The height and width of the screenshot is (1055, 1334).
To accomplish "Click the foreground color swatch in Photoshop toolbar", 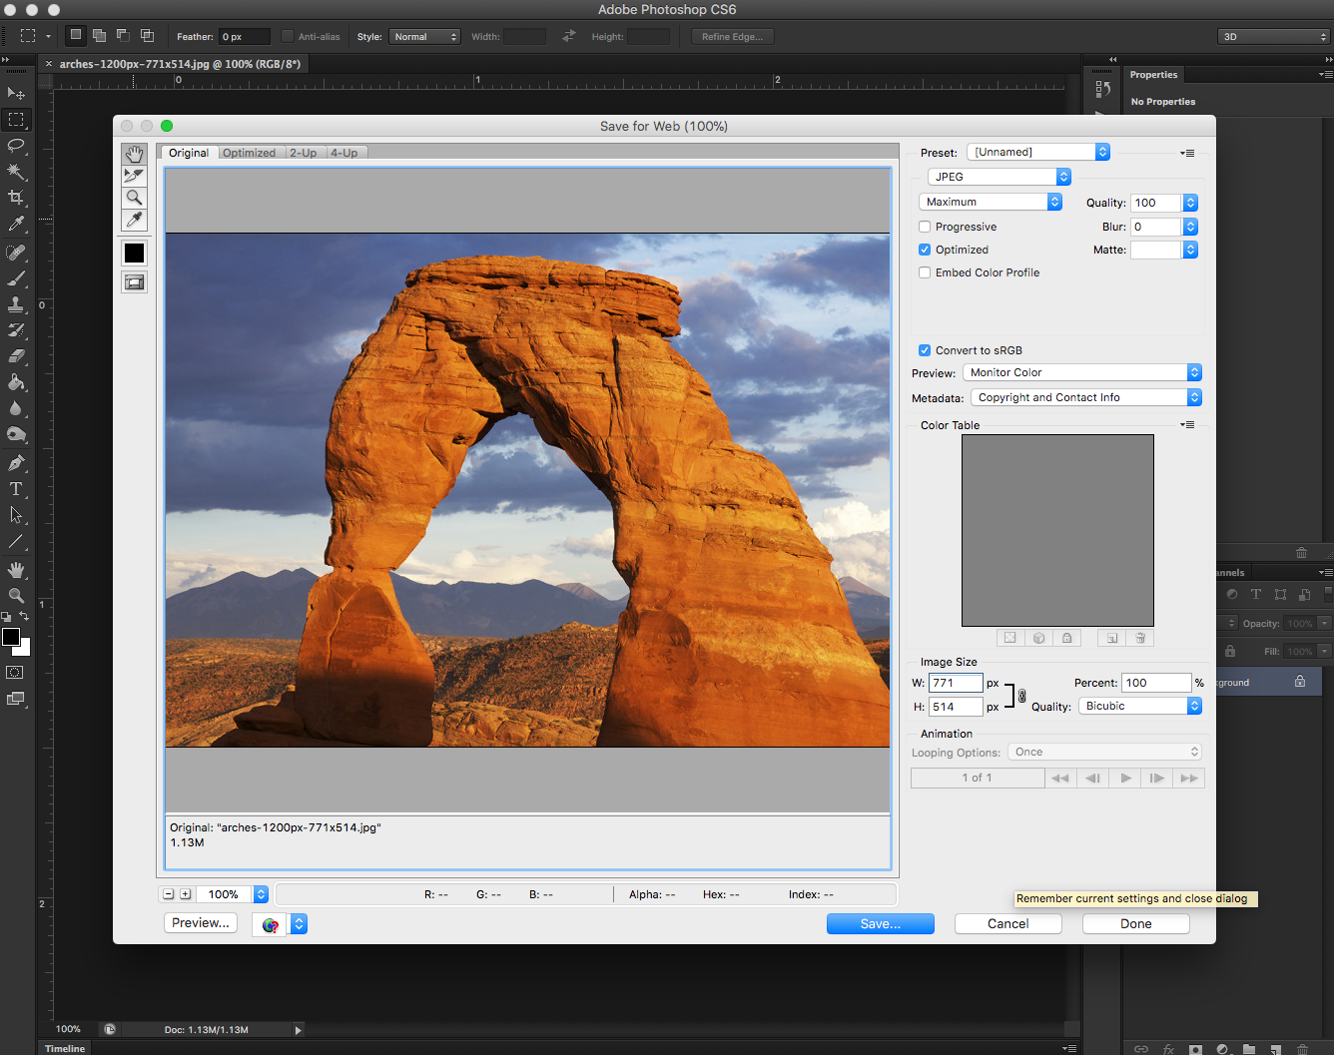I will pos(10,637).
